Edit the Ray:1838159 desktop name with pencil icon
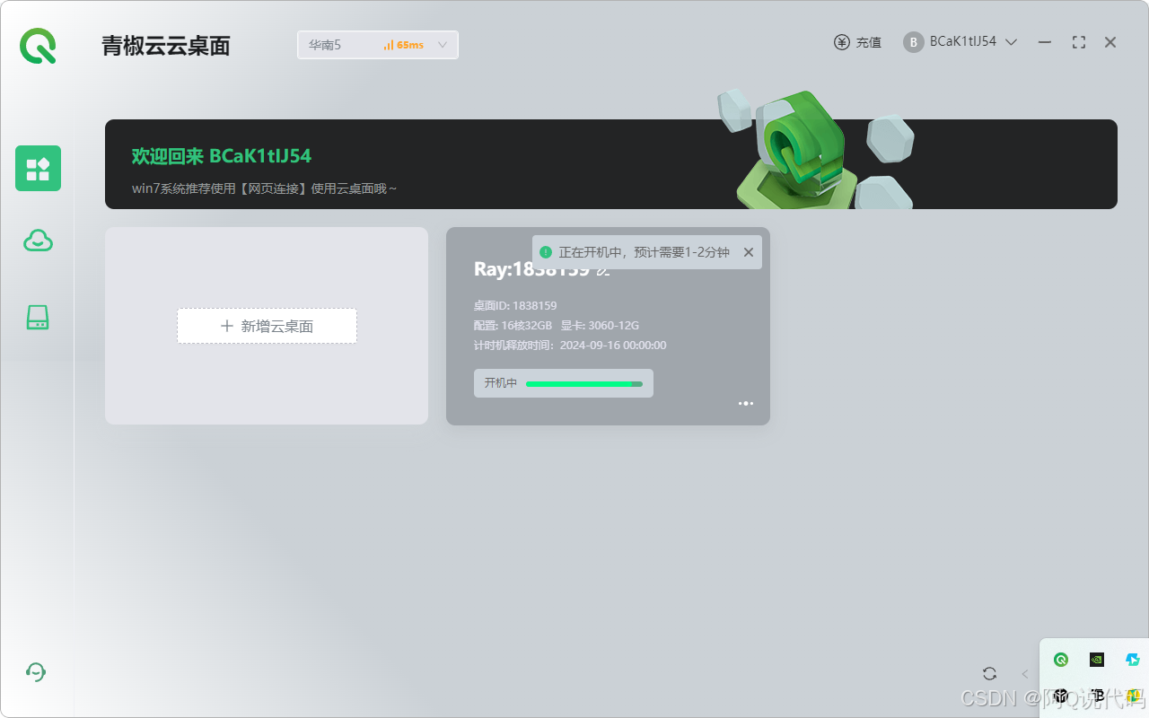1149x718 pixels. click(x=604, y=270)
